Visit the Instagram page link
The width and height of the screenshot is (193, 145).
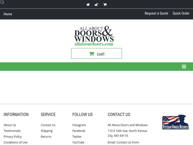pos(79,125)
